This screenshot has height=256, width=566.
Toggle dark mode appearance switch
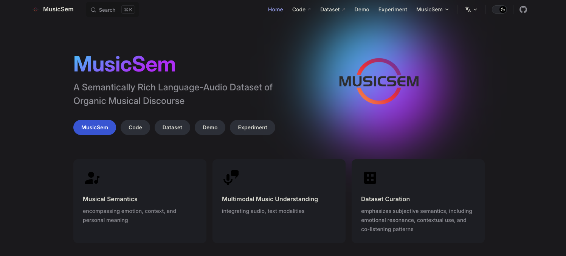(499, 9)
